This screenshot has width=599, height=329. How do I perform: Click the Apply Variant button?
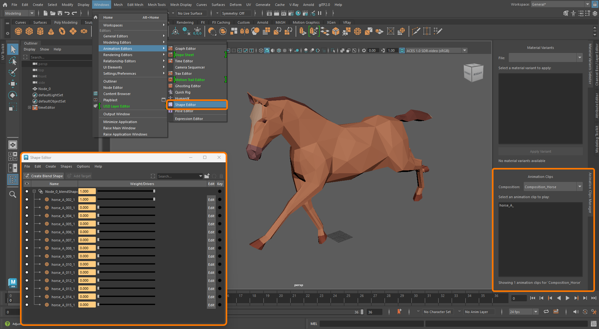click(x=540, y=151)
